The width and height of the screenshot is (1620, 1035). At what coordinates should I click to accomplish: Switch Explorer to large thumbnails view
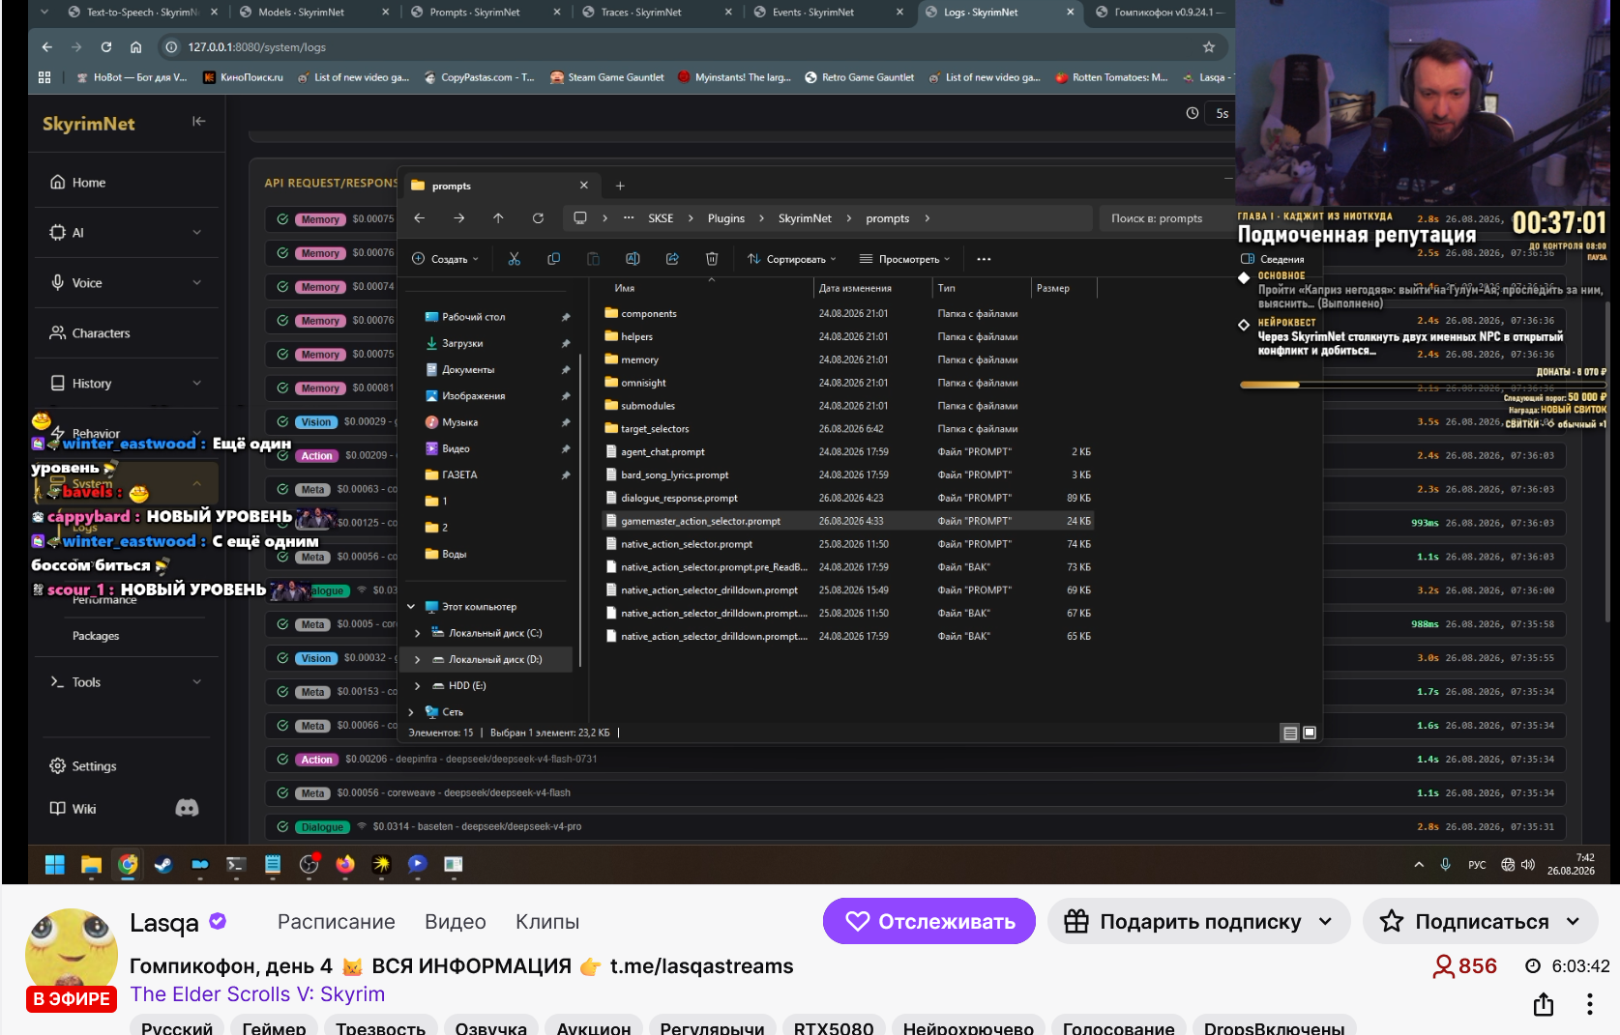pos(1310,733)
